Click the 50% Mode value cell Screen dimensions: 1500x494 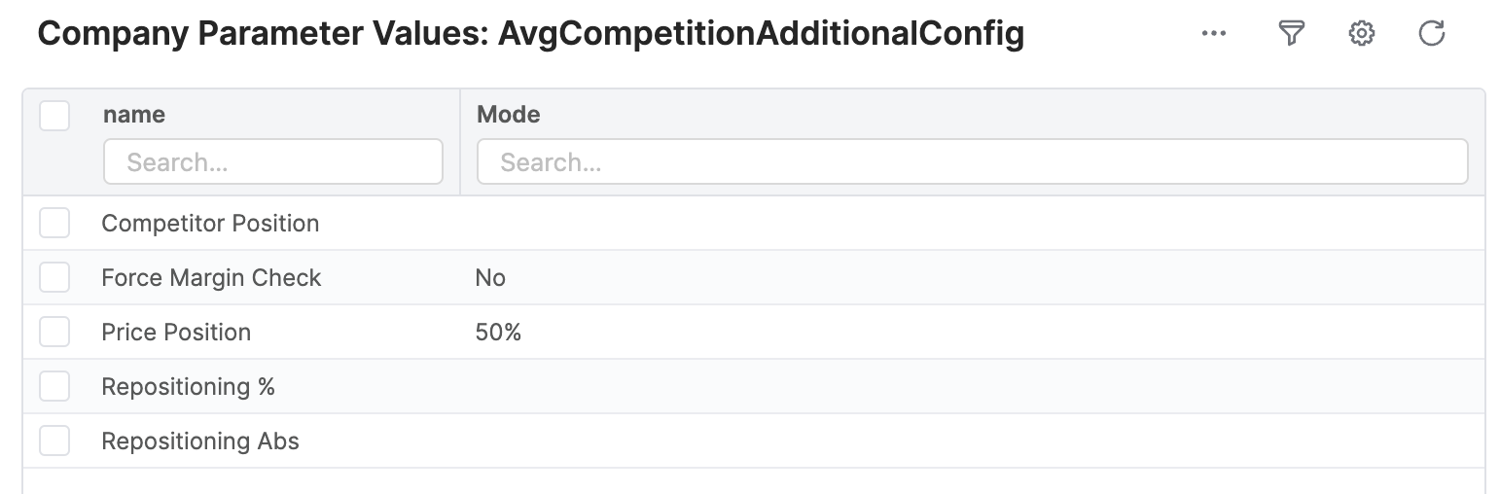pyautogui.click(x=498, y=333)
